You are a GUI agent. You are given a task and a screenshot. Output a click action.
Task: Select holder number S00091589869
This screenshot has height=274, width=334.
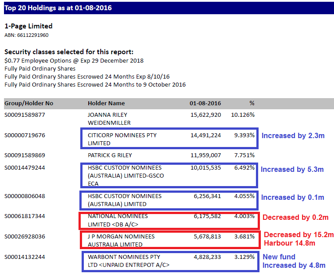pos(25,155)
